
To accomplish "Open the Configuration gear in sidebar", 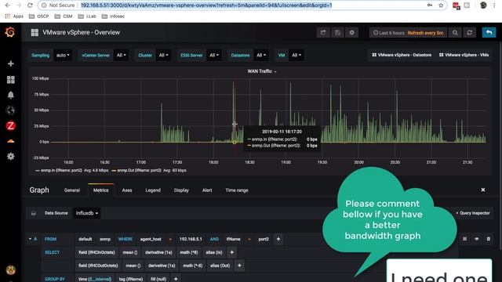I will [10, 157].
